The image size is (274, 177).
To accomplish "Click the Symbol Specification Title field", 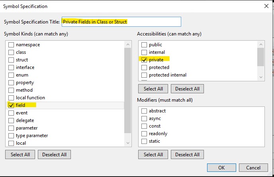I will (x=121, y=22).
